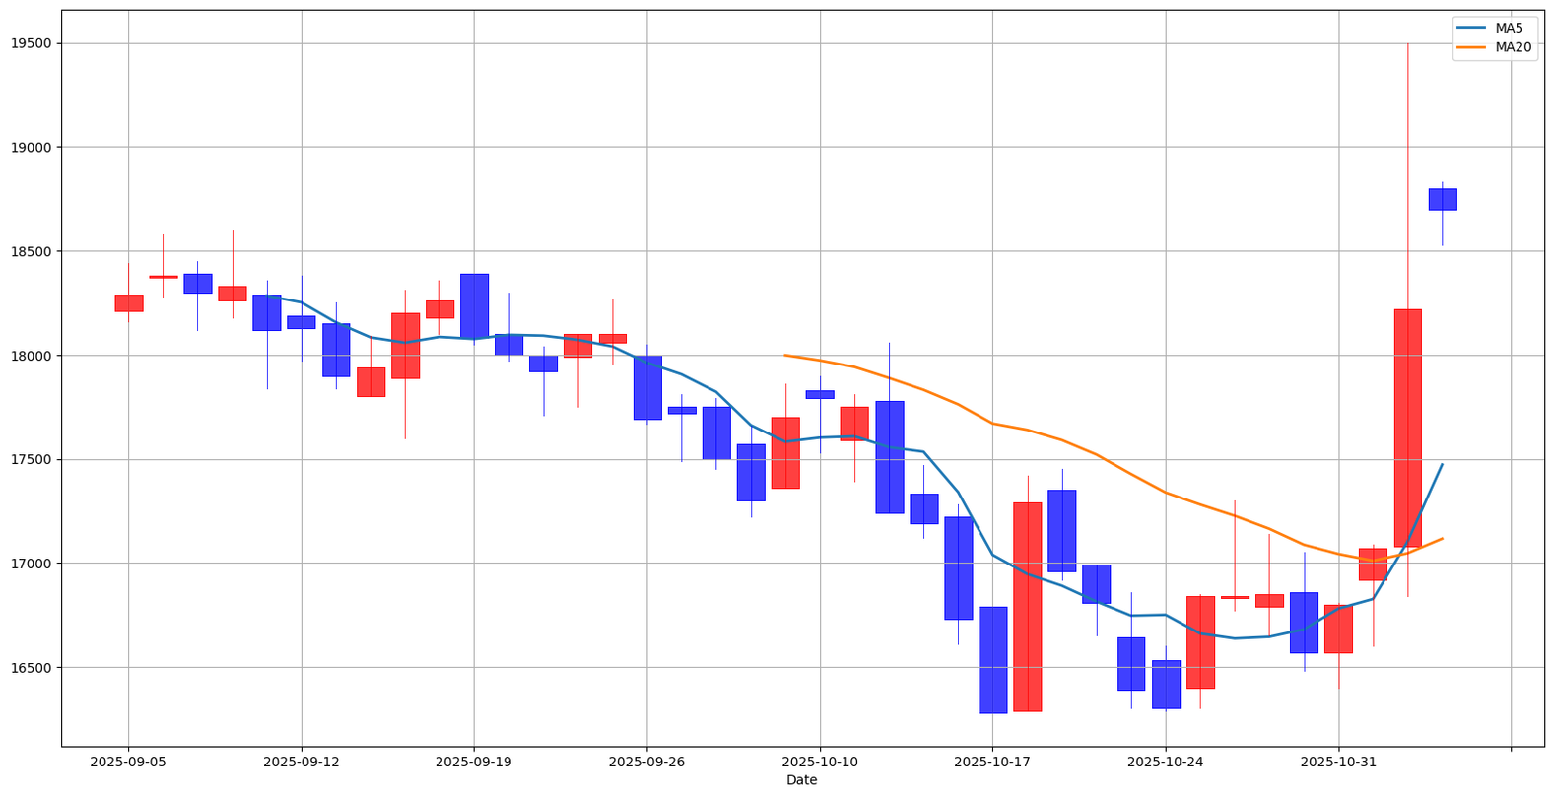Click the MA5 legend label
The image size is (1553, 797).
tap(1508, 28)
